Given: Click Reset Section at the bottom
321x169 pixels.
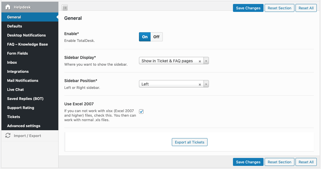Looking at the screenshot, I should [279, 162].
